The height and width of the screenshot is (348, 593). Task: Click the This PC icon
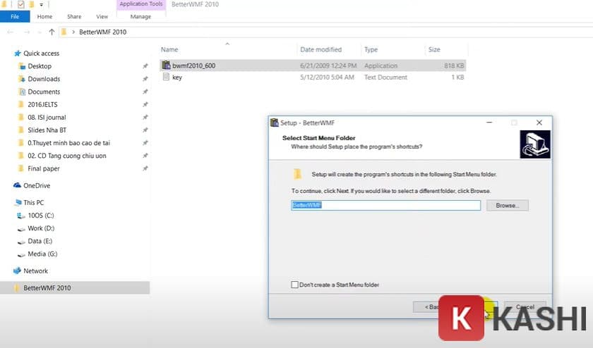18,202
